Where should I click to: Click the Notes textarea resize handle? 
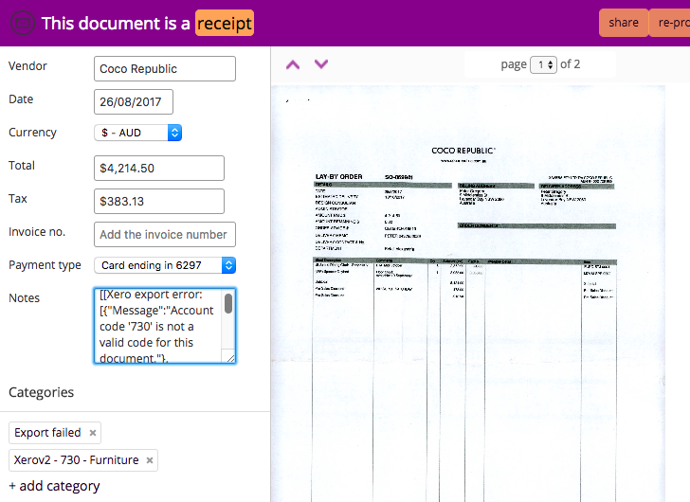point(230,358)
